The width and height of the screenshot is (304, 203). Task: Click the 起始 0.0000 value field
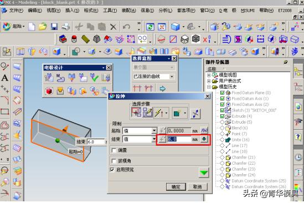click(179, 131)
